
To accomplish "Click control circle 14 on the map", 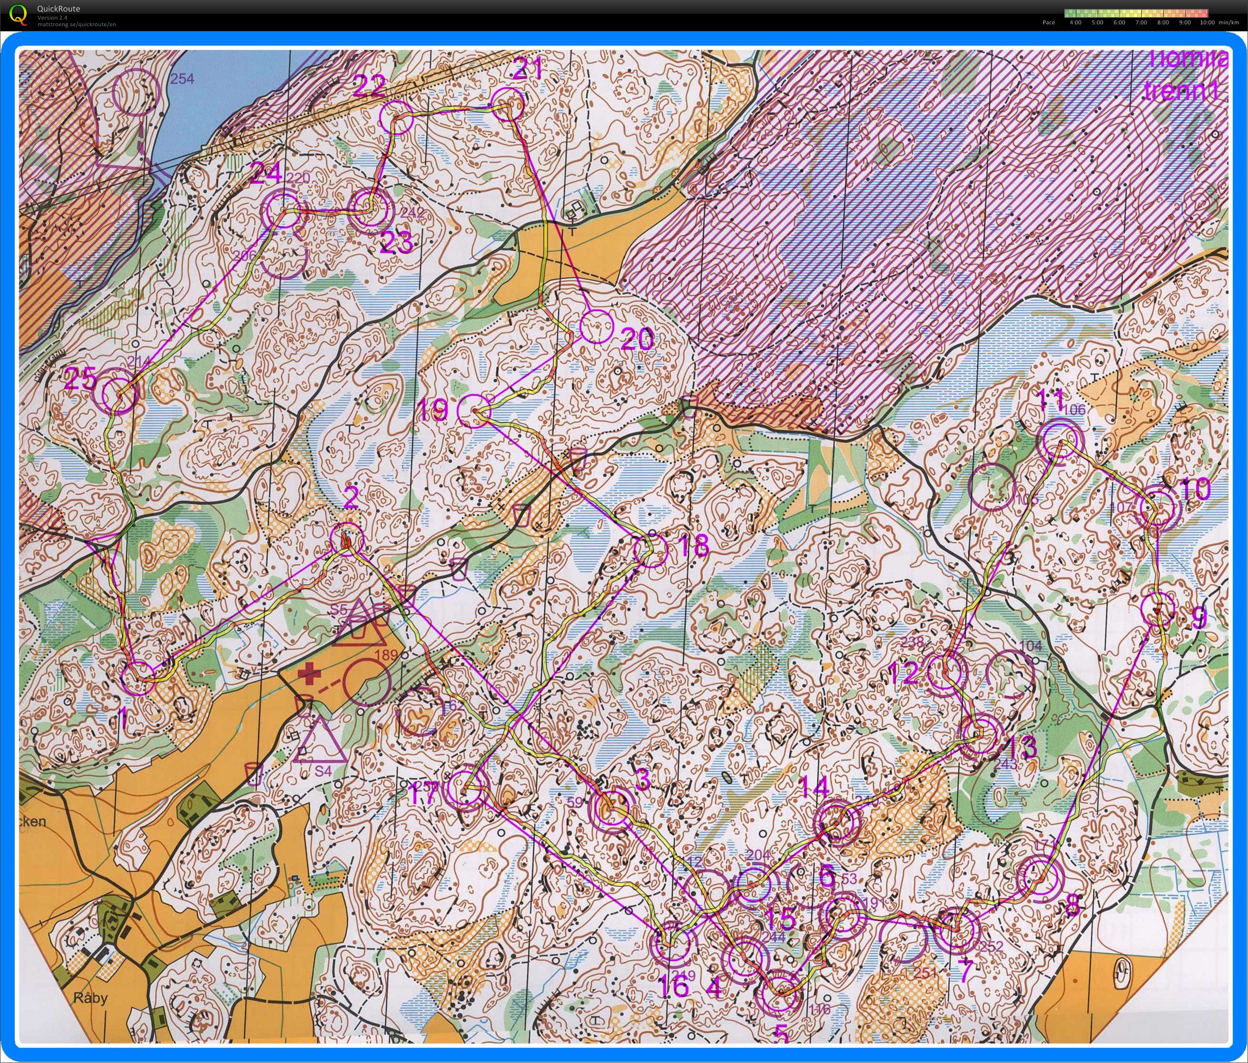I will point(836,821).
